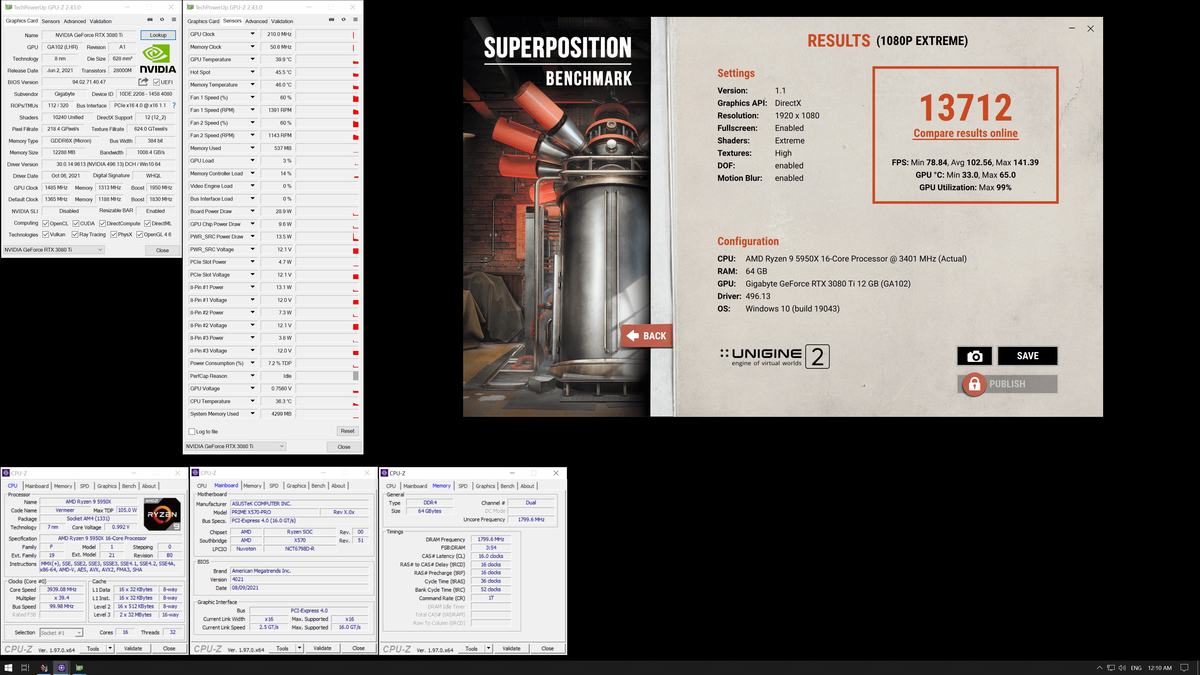Switch to Validation tab in GPU-Z Sensors window
Image resolution: width=1200 pixels, height=675 pixels.
(x=282, y=22)
